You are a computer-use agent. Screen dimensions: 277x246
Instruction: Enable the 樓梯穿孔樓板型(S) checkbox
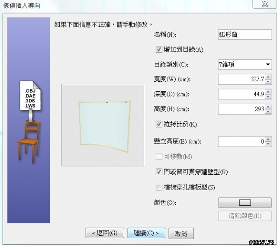[x=159, y=187]
